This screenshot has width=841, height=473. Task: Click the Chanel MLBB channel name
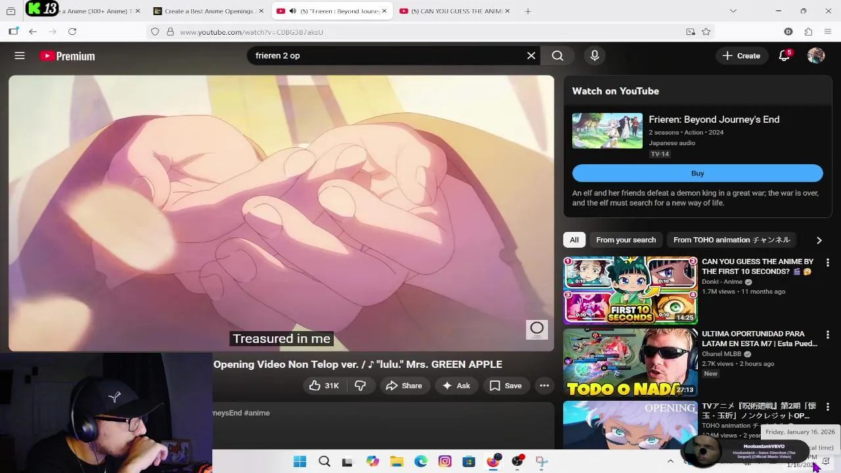click(721, 354)
